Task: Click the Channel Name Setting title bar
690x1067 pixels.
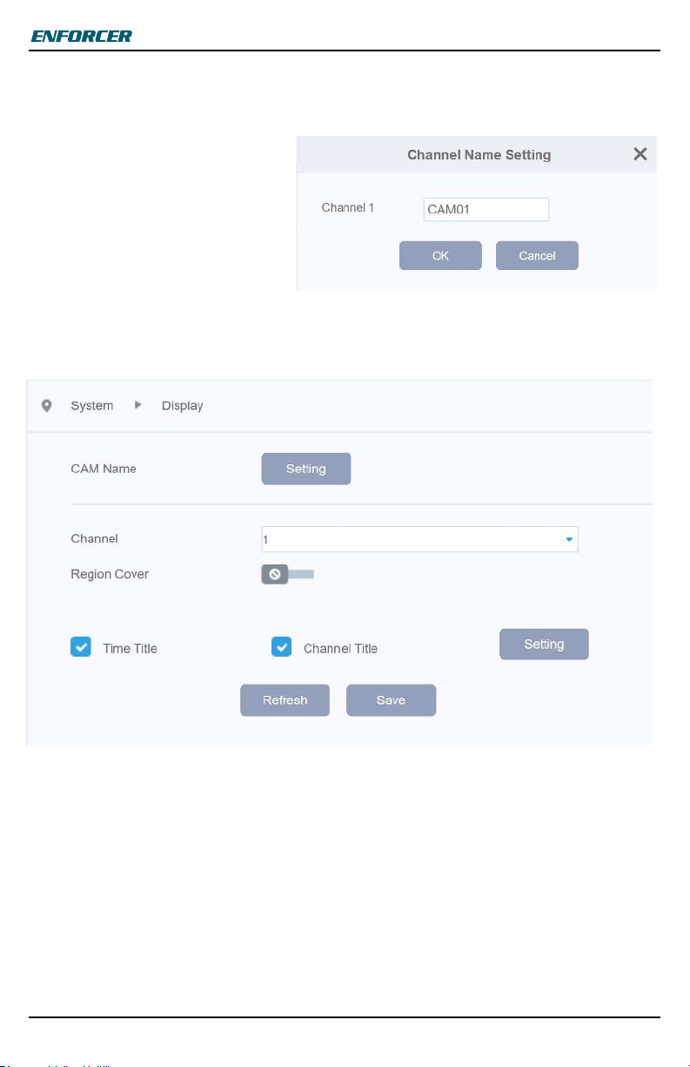Action: 477,154
